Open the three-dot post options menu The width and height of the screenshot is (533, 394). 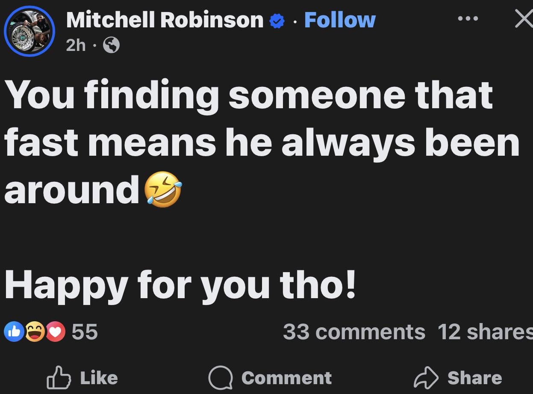point(468,18)
